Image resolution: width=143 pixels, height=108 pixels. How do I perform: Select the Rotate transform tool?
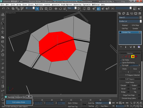(60, 9)
